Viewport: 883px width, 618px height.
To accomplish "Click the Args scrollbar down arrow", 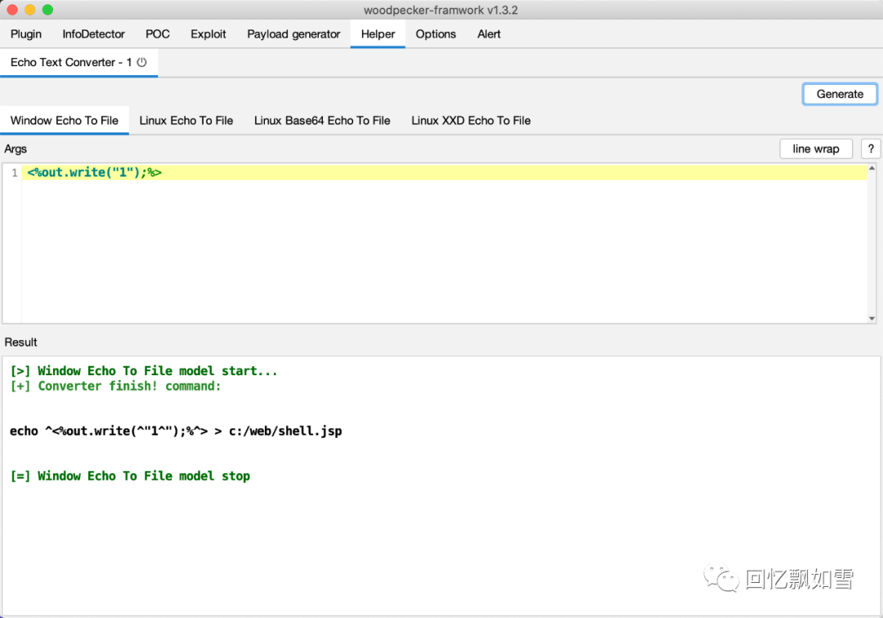I will (x=872, y=318).
